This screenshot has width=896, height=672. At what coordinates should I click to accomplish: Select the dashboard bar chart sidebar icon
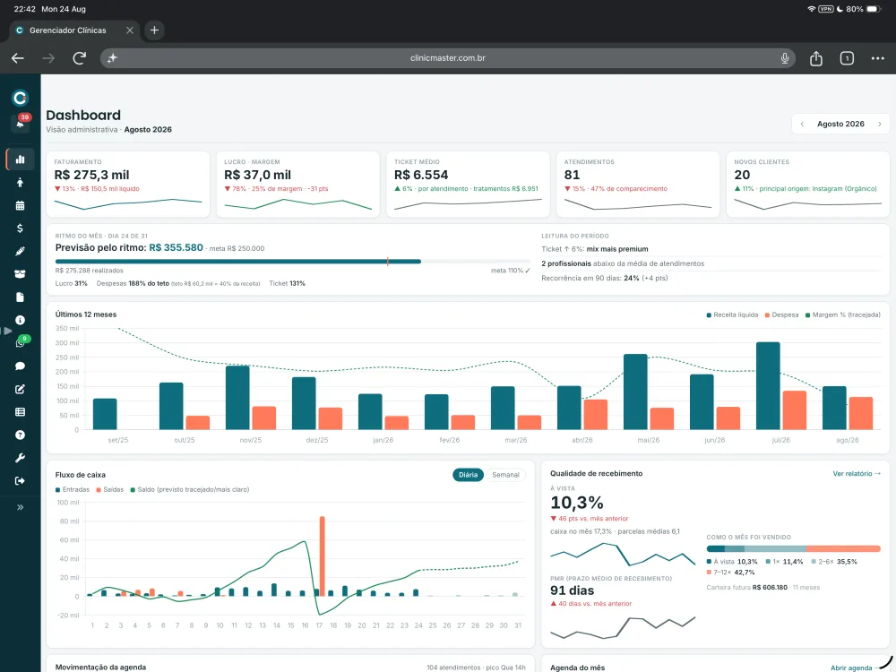(20, 159)
